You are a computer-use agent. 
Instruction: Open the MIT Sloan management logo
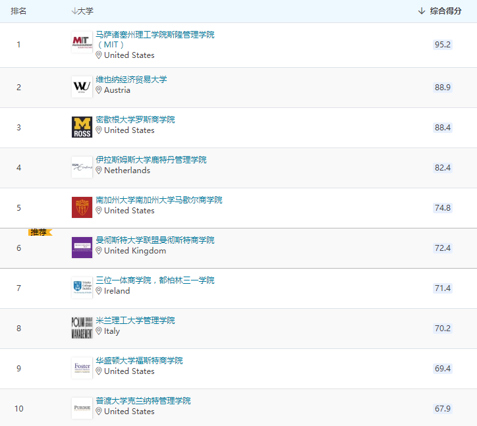coord(82,42)
